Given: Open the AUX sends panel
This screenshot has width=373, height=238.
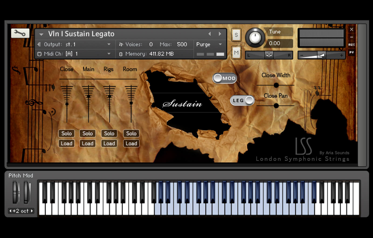Looking at the screenshot, I should pos(351,44).
